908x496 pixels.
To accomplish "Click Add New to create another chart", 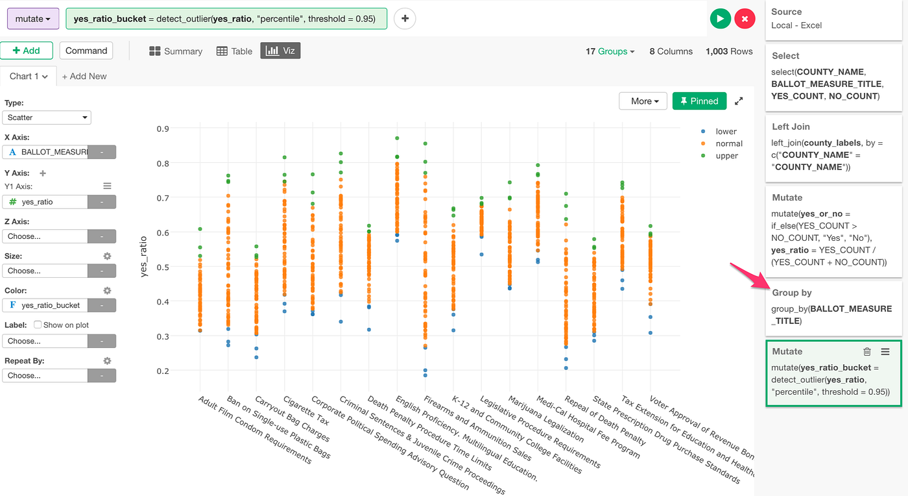I will point(84,76).
